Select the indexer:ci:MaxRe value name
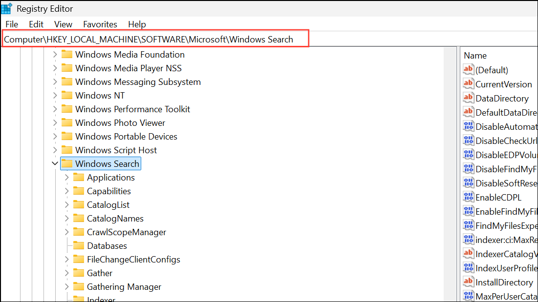The height and width of the screenshot is (302, 538). tap(506, 240)
